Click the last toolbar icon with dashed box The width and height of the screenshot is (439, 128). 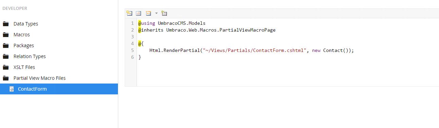coord(164,13)
